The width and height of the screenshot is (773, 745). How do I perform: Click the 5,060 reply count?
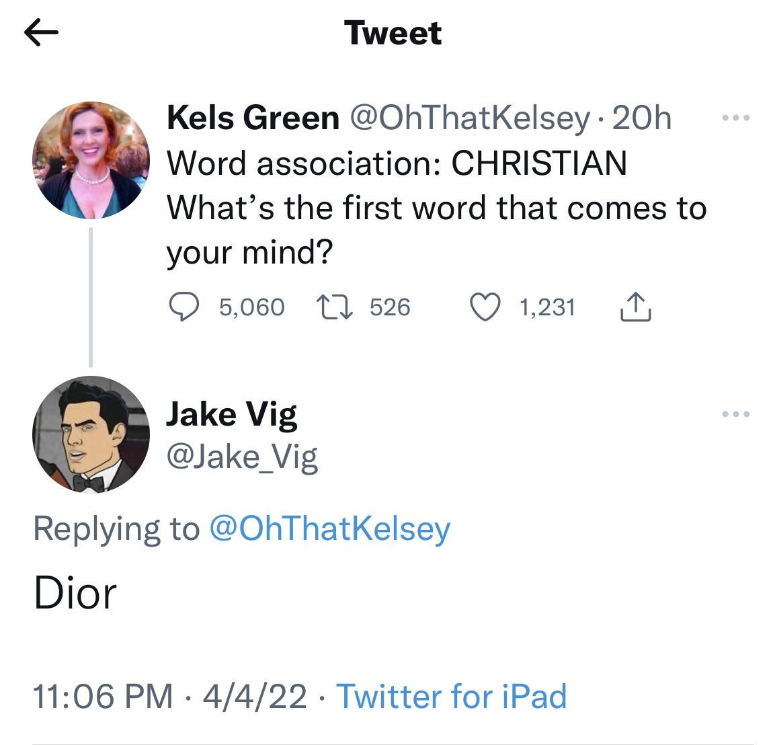(x=253, y=307)
